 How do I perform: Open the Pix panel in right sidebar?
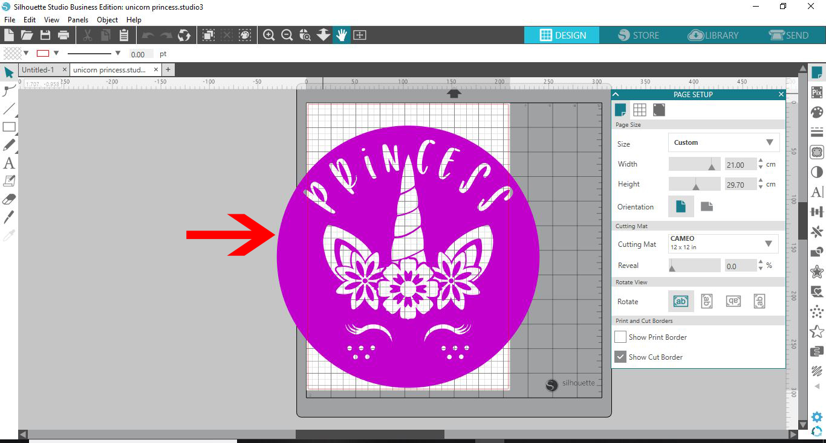(817, 93)
